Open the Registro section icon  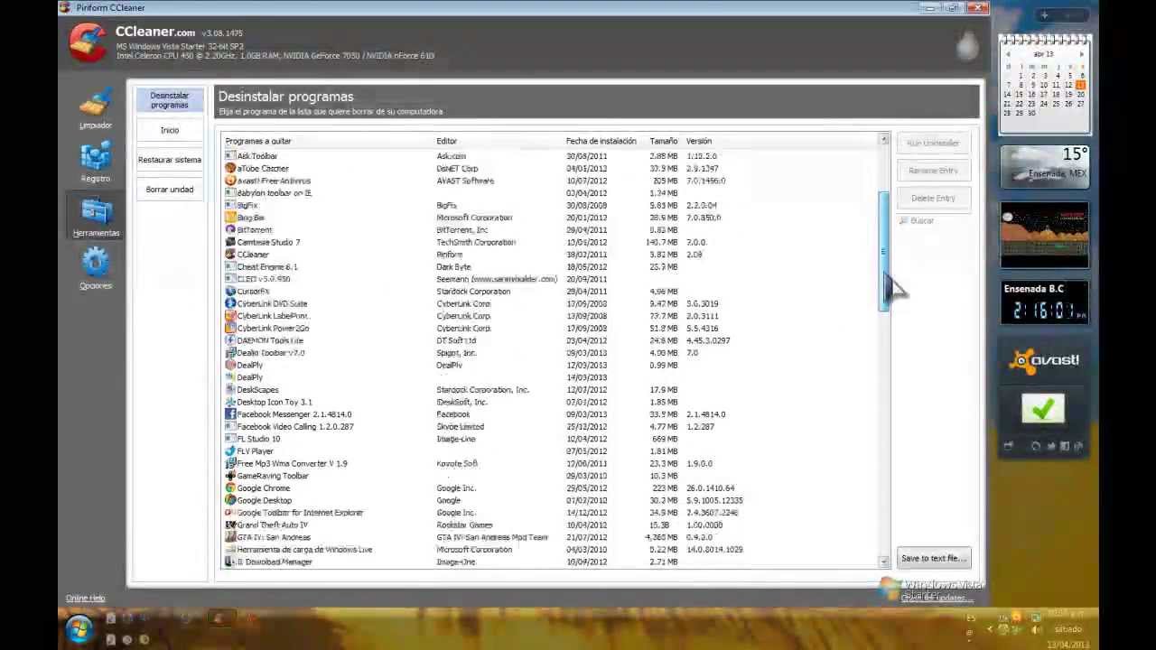coord(96,156)
